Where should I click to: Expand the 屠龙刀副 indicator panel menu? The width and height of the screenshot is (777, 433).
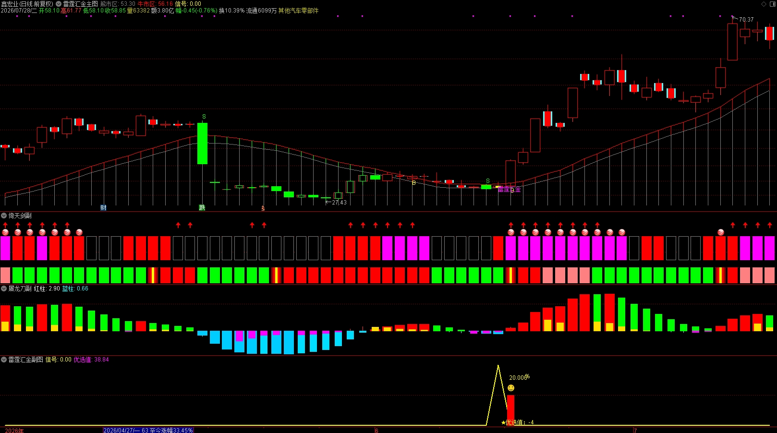[4, 289]
